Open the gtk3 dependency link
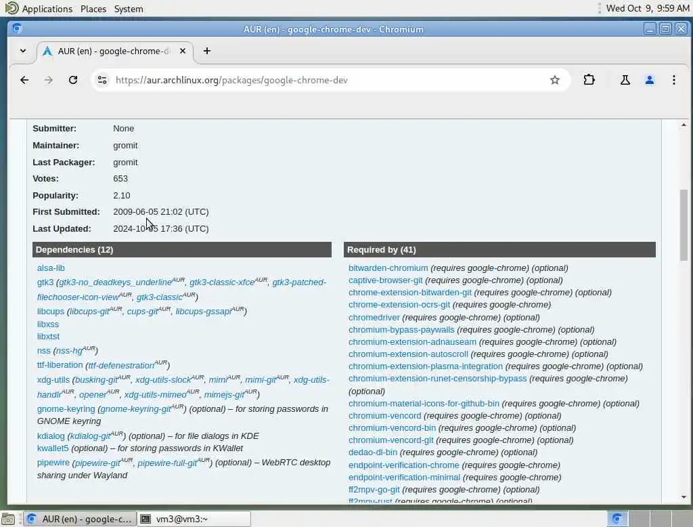 45,282
